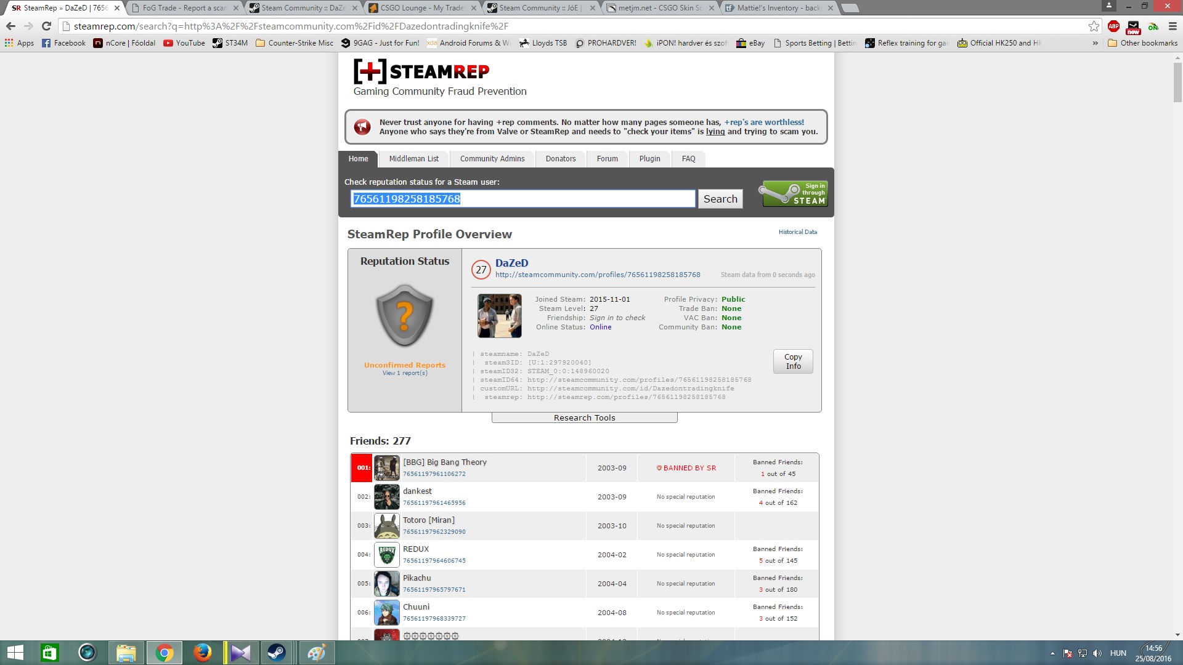
Task: Open Steam from the Windows taskbar
Action: coord(277,653)
